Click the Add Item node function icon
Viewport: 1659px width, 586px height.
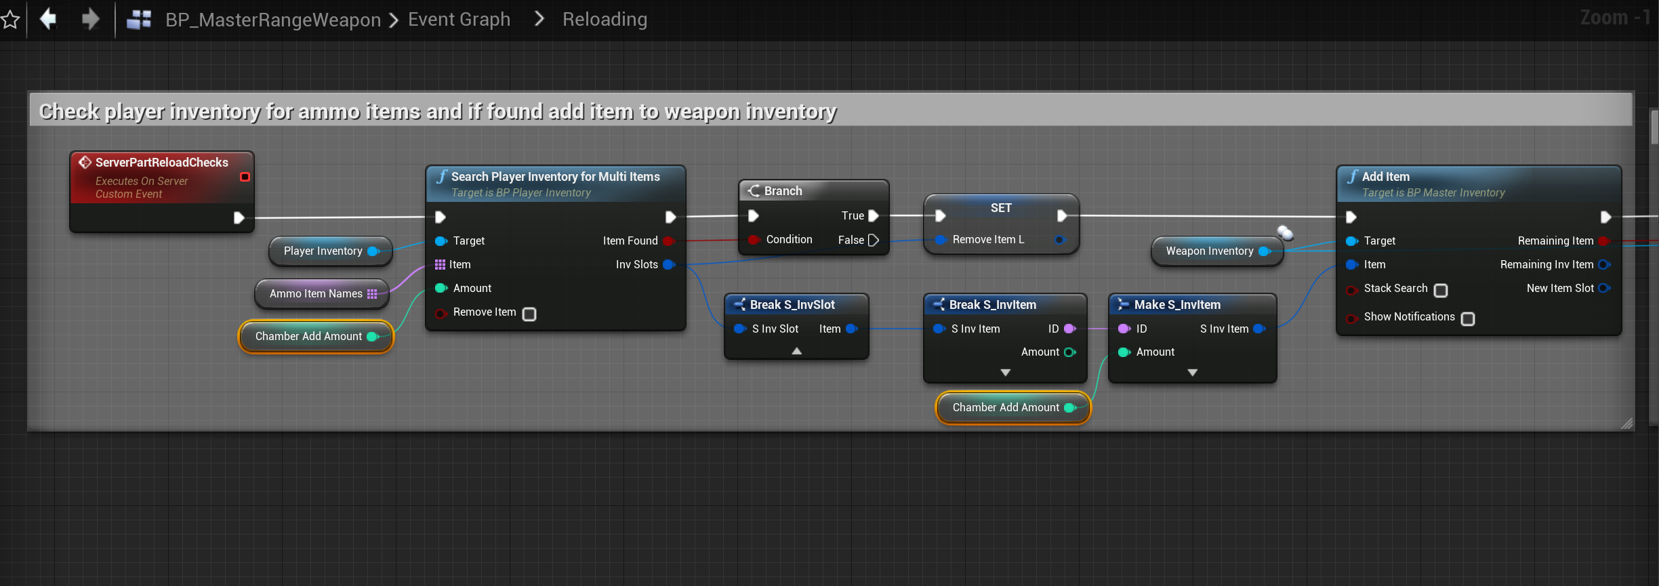(x=1352, y=177)
